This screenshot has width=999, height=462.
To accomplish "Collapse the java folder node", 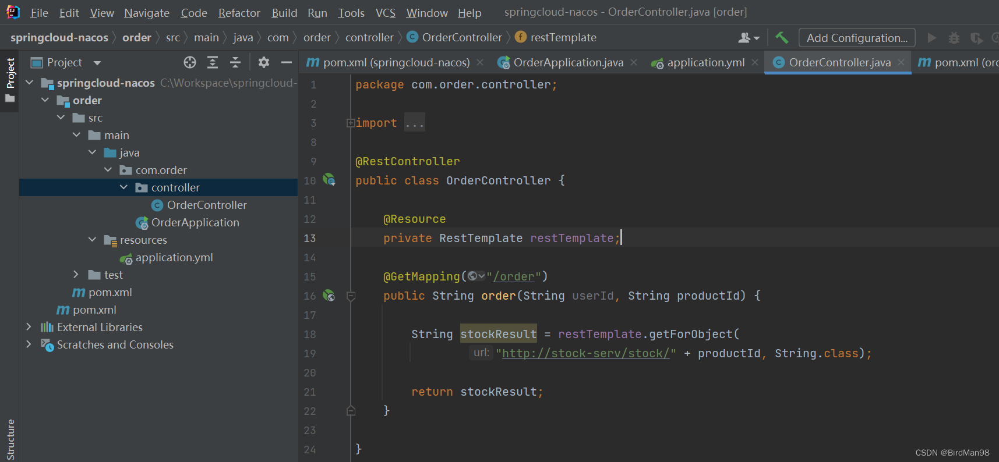I will 92,152.
